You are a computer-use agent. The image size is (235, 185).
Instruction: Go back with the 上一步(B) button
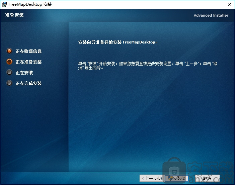coord(152,178)
